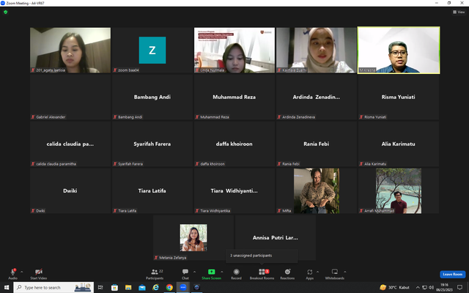Start recording with Record button
The width and height of the screenshot is (469, 293).
coord(236,274)
